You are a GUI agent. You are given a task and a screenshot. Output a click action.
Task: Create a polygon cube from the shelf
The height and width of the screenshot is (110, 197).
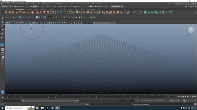(10, 12)
